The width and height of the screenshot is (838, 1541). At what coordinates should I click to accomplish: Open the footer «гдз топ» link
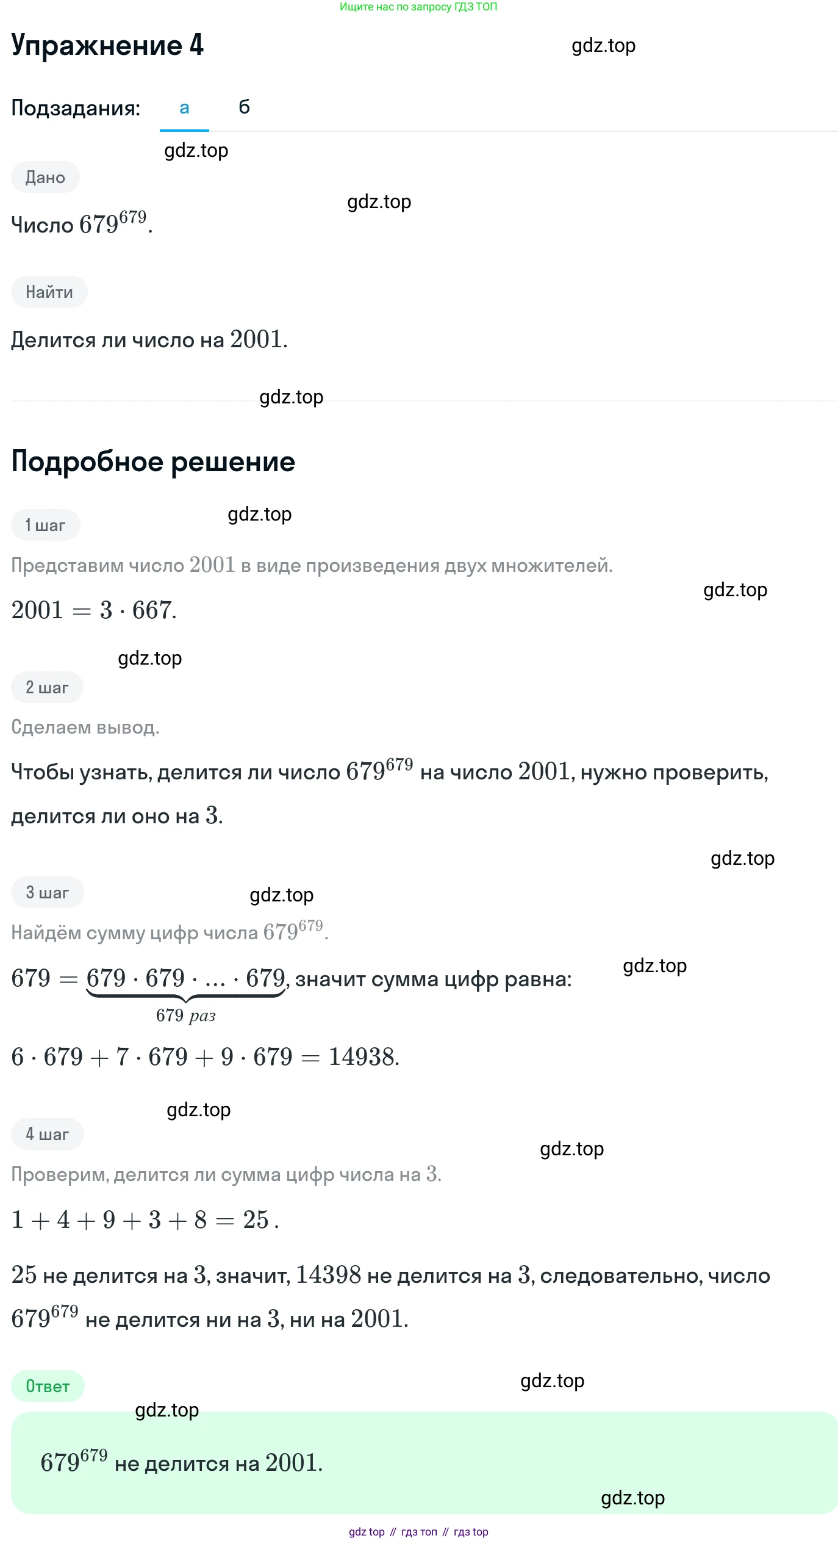419,1532
